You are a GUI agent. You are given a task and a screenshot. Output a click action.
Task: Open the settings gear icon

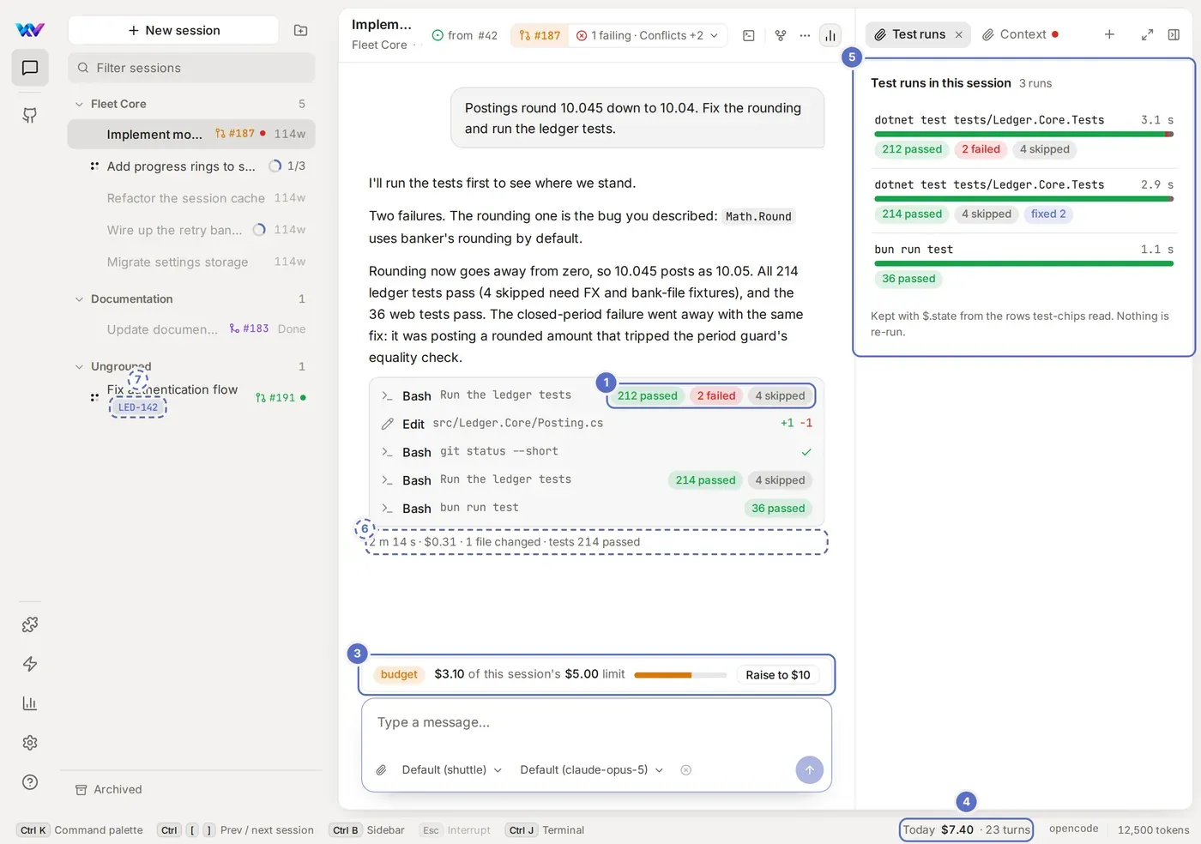(30, 743)
